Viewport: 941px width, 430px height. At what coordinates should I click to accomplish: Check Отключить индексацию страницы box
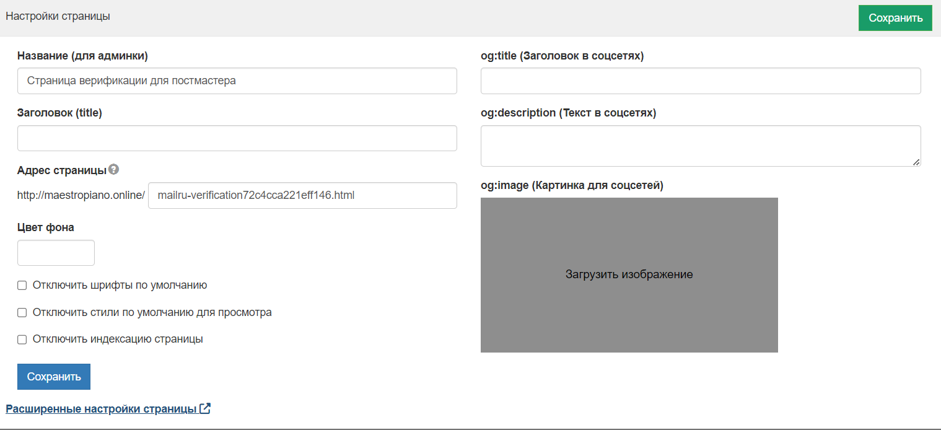22,340
